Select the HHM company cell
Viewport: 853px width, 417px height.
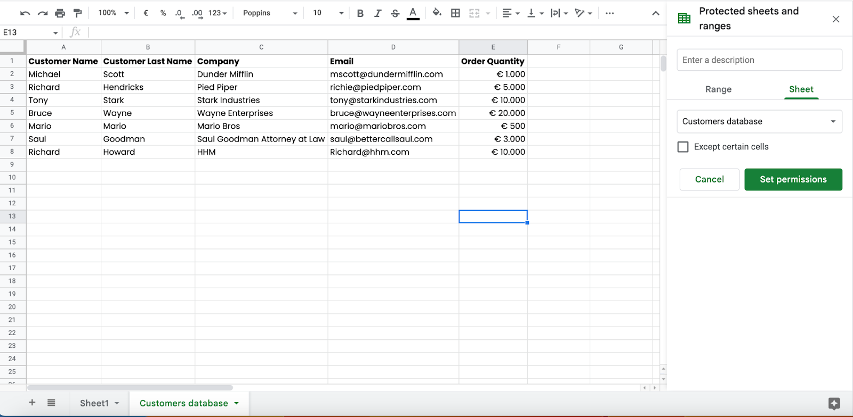(261, 152)
